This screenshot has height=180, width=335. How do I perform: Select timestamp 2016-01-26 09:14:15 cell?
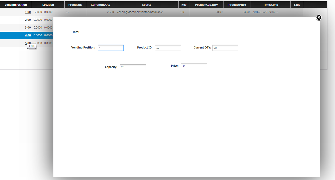(x=271, y=12)
